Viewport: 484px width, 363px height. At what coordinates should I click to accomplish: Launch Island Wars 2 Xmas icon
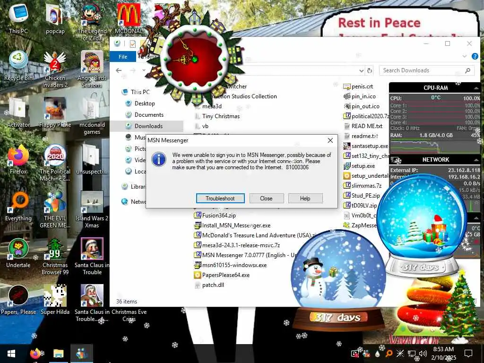pyautogui.click(x=92, y=209)
